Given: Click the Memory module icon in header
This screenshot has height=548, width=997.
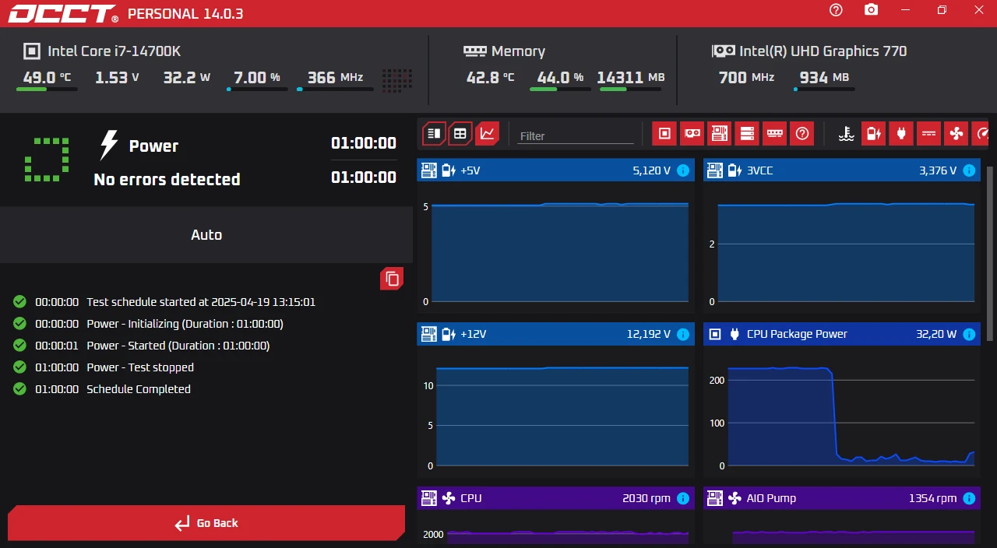Looking at the screenshot, I should tap(475, 51).
